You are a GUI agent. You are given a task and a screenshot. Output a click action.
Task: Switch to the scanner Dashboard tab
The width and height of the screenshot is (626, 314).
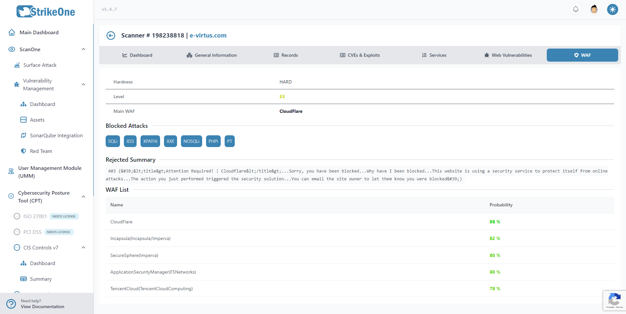coord(137,55)
